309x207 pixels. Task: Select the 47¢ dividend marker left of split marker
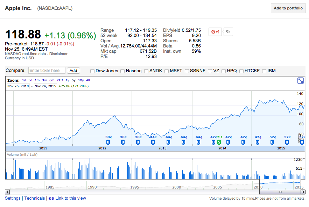tap(213, 142)
